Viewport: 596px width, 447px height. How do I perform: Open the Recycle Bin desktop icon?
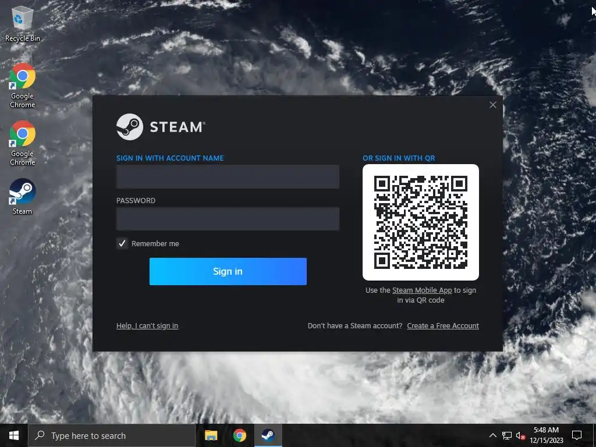click(x=23, y=23)
